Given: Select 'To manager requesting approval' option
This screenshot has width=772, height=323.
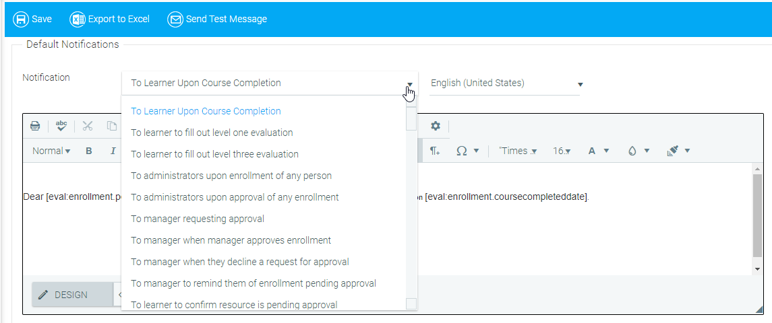Looking at the screenshot, I should click(x=198, y=219).
